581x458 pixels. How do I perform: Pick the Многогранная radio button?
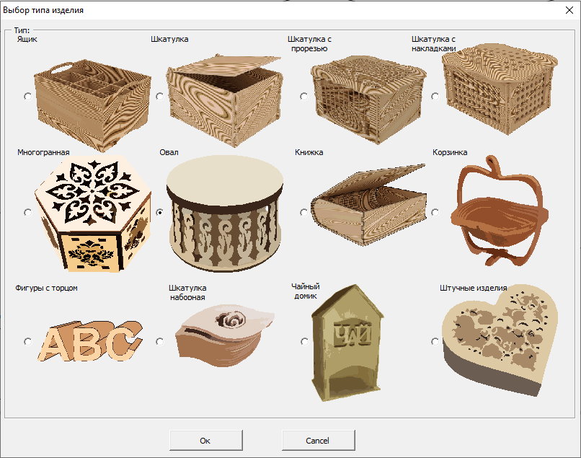[x=28, y=213]
